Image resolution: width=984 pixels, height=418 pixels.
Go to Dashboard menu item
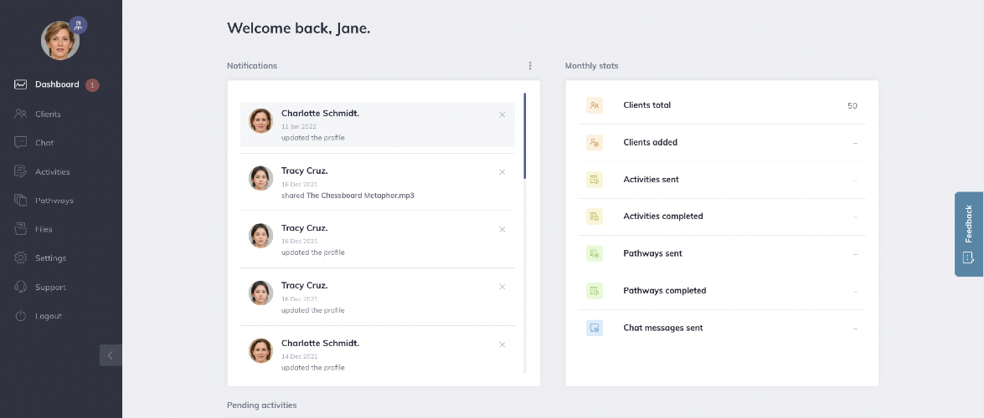pos(57,84)
